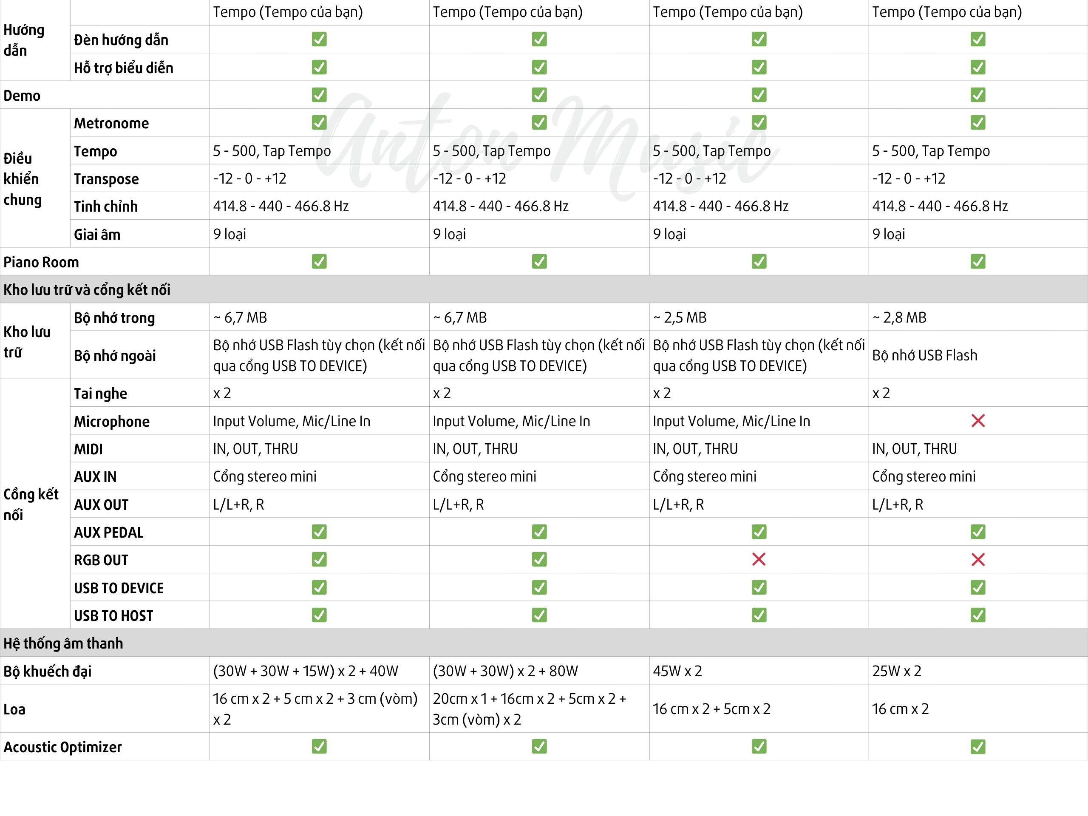
Task: Click the 'Hệ thống âm thanh' section header
Action: point(63,643)
